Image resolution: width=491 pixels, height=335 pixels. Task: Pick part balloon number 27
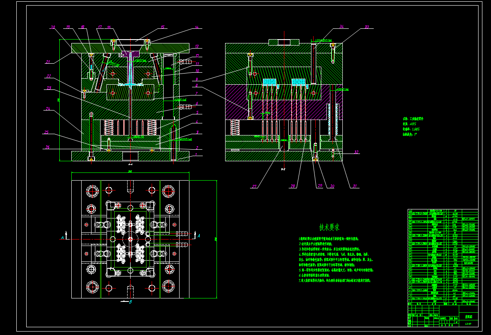[x=254, y=187]
